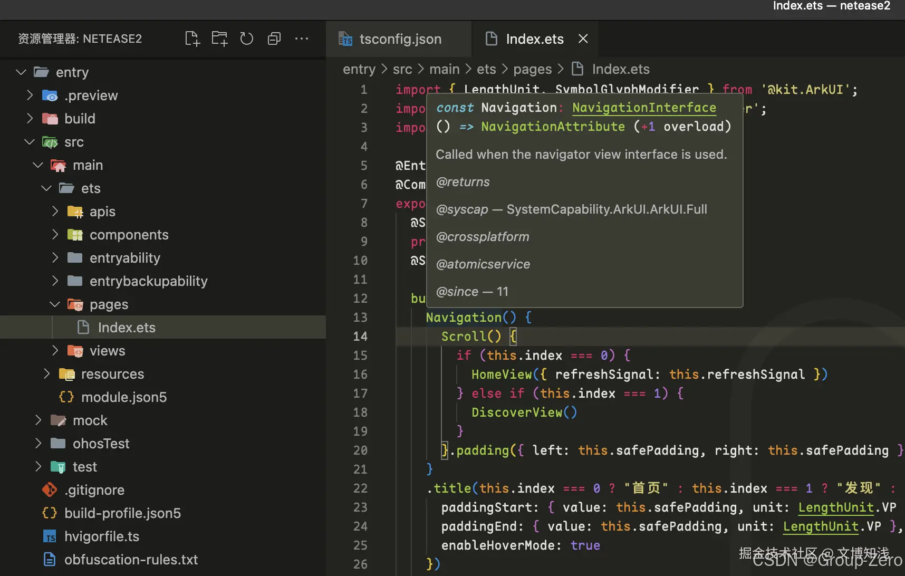Click the Navigation() call on line 13
905x576 pixels.
click(x=471, y=318)
